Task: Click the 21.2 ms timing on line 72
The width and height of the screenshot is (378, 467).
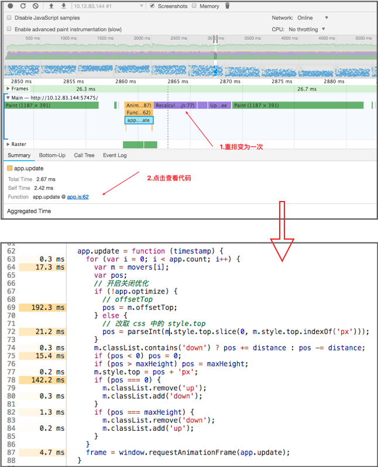Action: [x=50, y=332]
